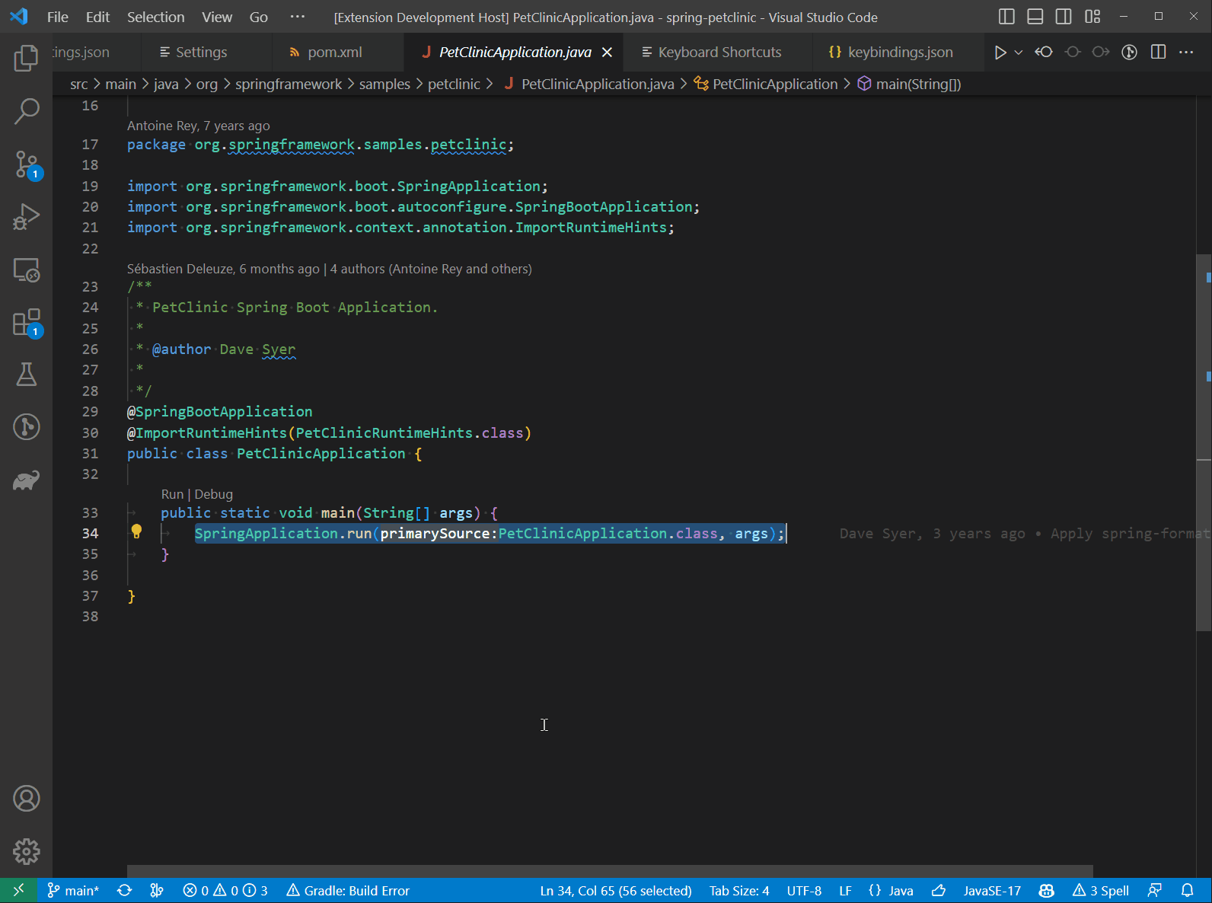1212x903 pixels.
Task: Click the editor vertical scrollbar
Action: click(x=1204, y=442)
